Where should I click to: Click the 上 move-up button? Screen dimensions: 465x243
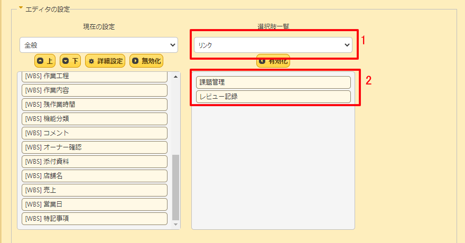(x=45, y=61)
